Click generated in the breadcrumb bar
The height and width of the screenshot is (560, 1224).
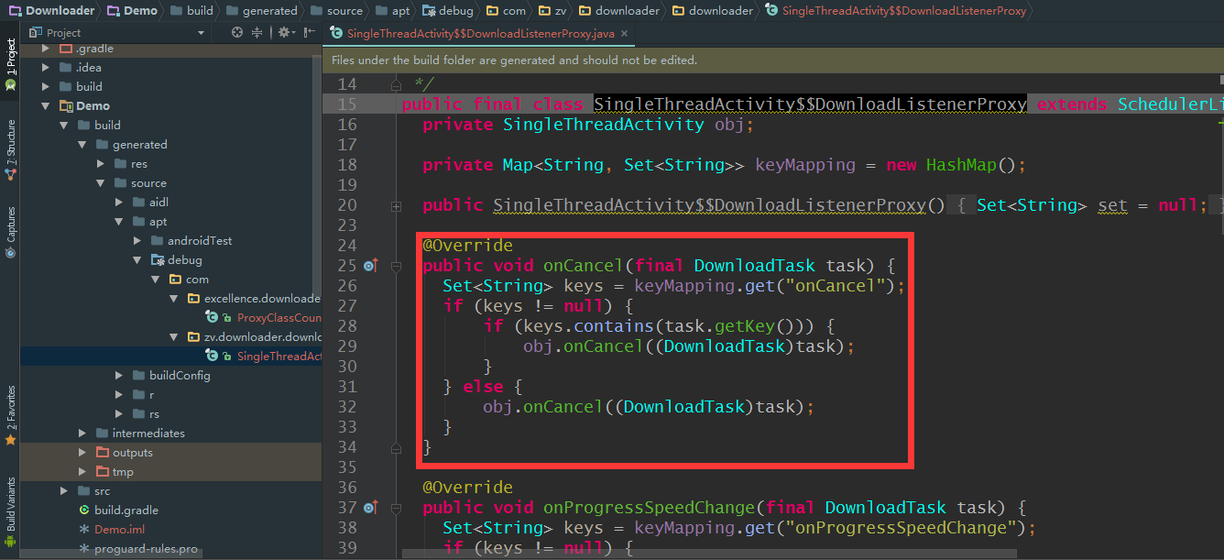[262, 11]
